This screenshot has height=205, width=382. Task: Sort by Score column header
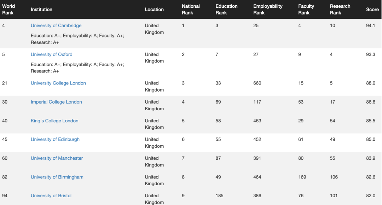(372, 10)
